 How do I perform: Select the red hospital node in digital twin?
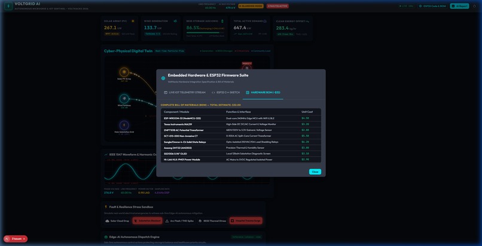[x=246, y=68]
